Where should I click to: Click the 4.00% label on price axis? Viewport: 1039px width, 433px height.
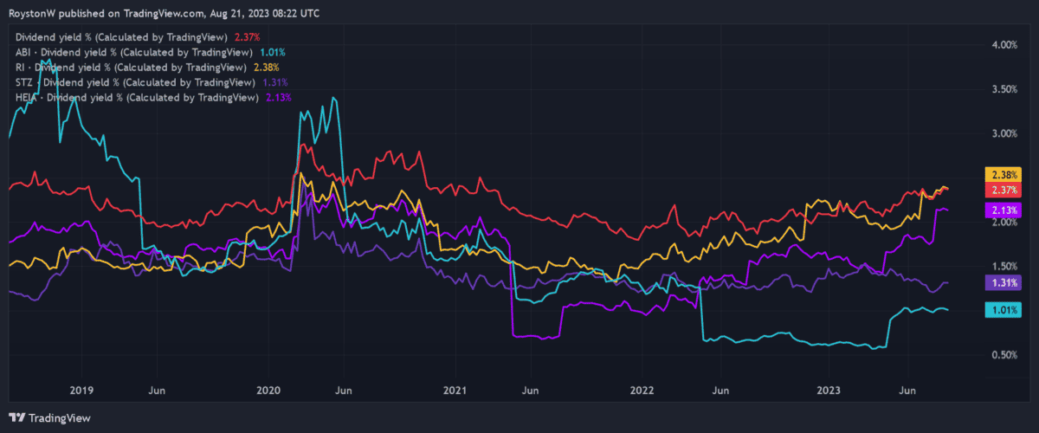pyautogui.click(x=1004, y=44)
